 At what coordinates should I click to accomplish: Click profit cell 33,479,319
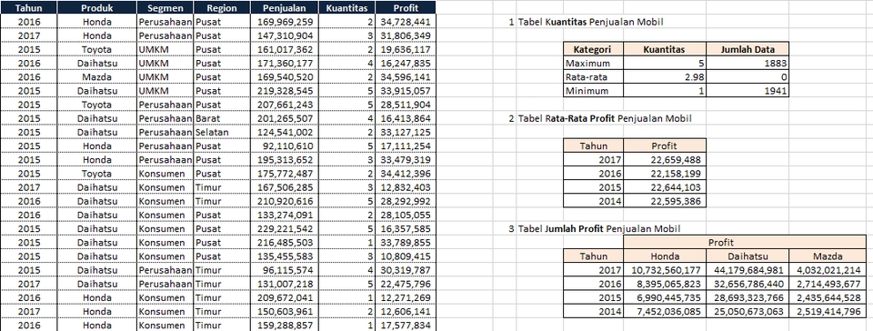tap(406, 160)
